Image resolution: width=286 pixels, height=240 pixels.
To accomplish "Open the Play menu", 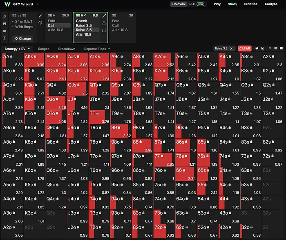I will (x=217, y=4).
